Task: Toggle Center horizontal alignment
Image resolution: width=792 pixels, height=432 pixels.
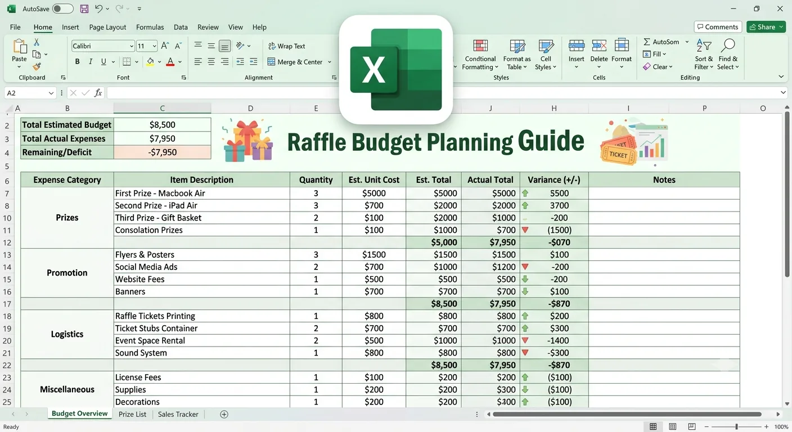Action: pyautogui.click(x=211, y=62)
